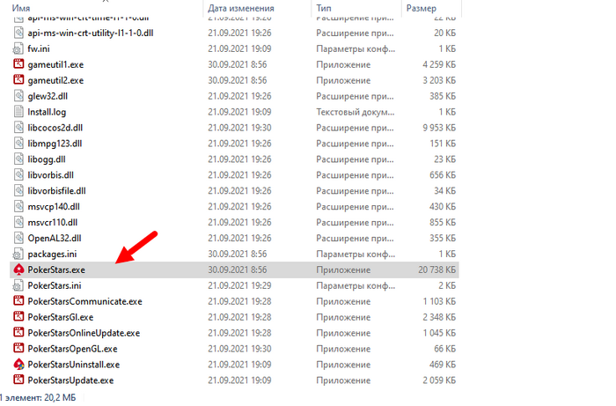Click the libvorbis.dll file icon

tap(18, 174)
